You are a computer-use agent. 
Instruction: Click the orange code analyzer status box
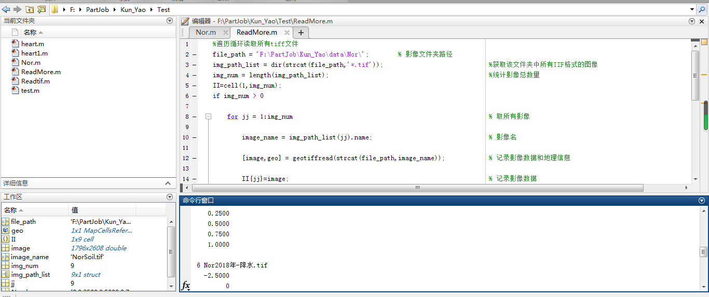coord(705,42)
